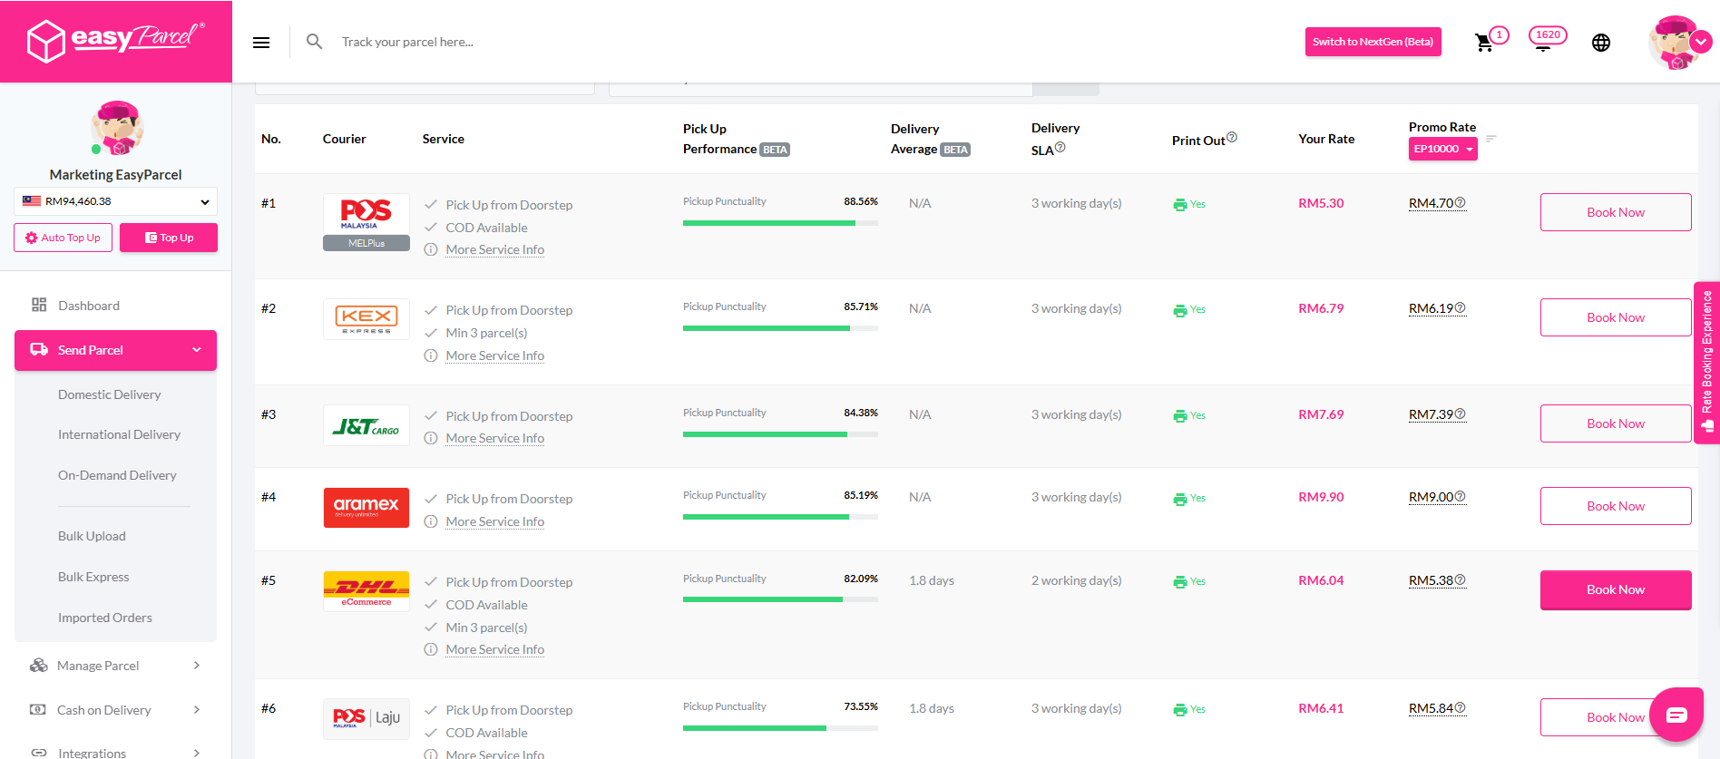
Task: Book Now for DHL eCommerce
Action: (x=1615, y=589)
